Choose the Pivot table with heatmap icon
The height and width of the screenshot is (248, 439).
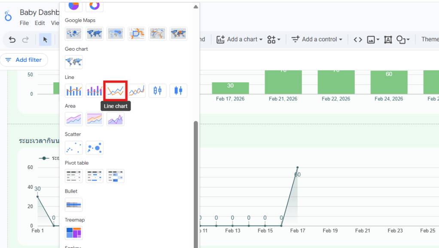(116, 176)
